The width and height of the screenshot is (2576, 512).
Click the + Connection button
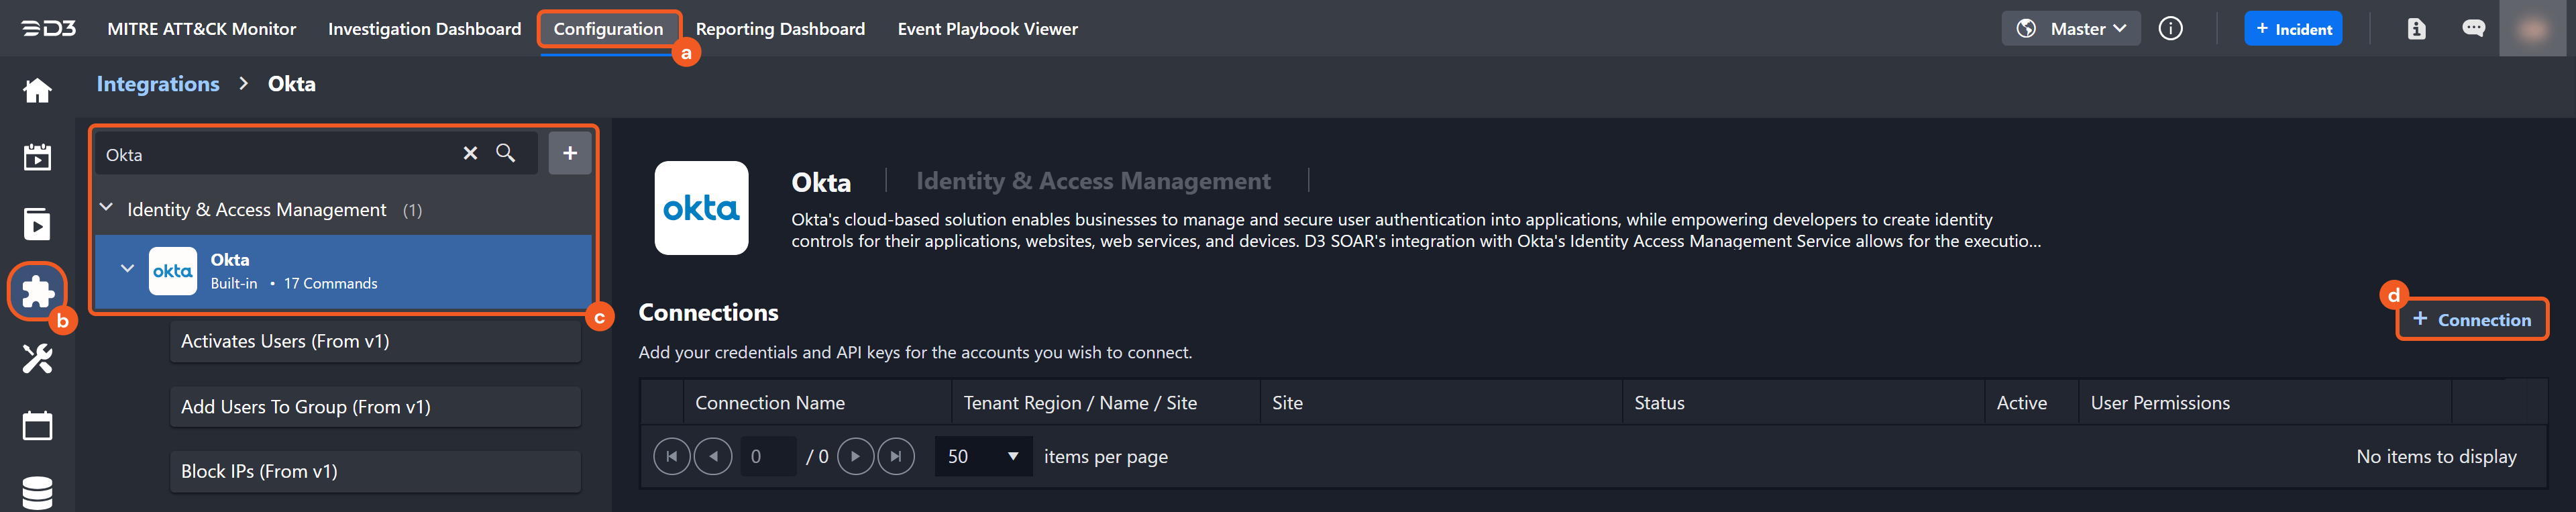pyautogui.click(x=2471, y=320)
